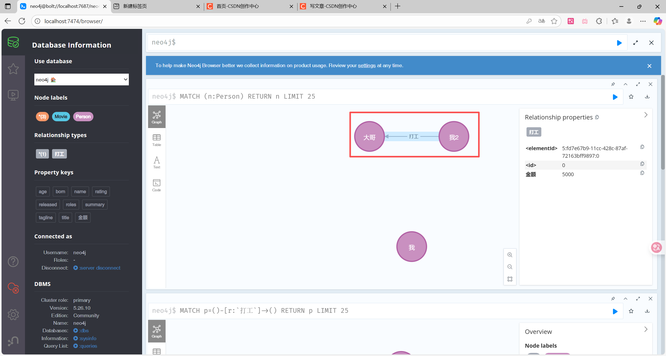Screen dimensions: 666x356
Task: Click the settings link in the banner
Action: click(366, 66)
